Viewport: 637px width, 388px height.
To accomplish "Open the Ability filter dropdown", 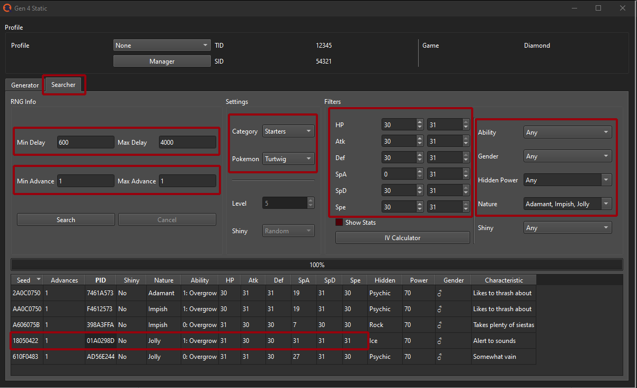I will [568, 133].
